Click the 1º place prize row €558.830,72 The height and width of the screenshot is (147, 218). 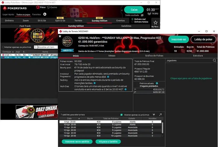(x=149, y=90)
